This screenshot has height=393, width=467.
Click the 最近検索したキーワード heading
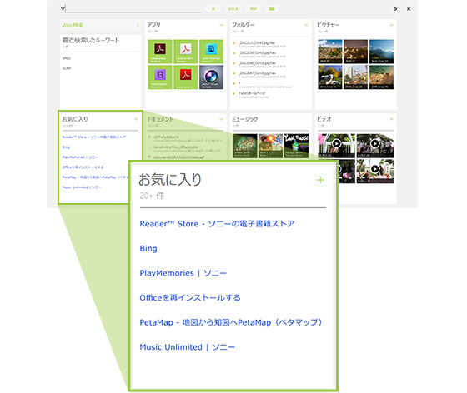coord(91,40)
